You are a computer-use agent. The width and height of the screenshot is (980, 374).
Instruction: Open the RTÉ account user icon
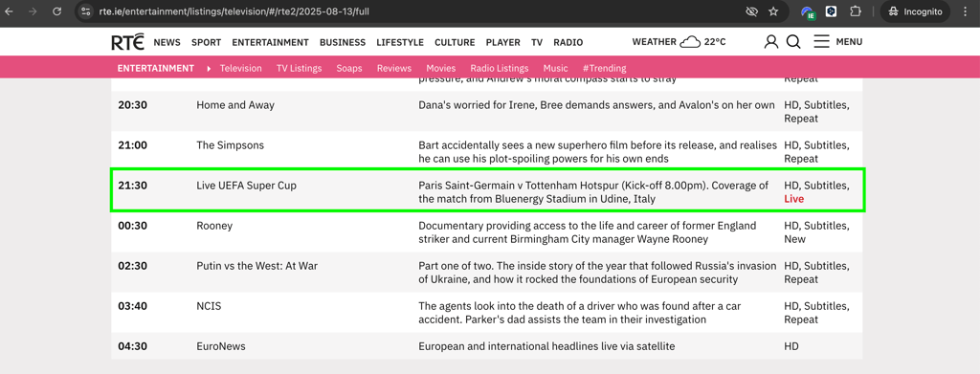tap(771, 42)
